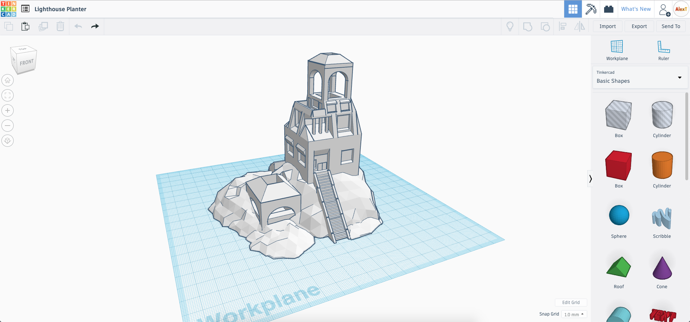Select the red Text shape
This screenshot has width=690, height=322.
pyautogui.click(x=663, y=315)
